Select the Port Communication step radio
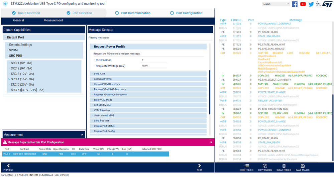334x177 pixels. coord(117,13)
